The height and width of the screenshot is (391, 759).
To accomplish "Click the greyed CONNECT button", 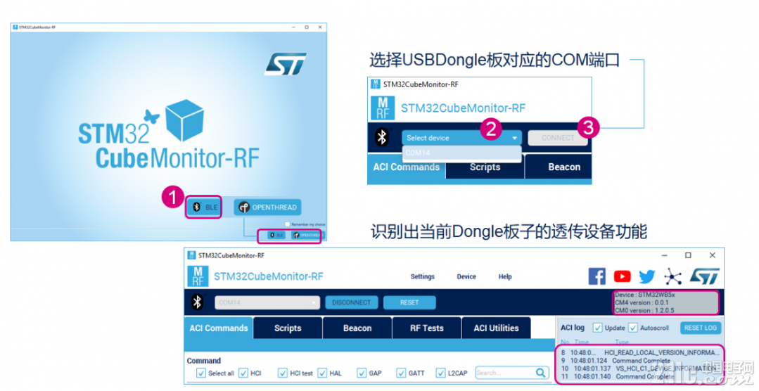I will [558, 138].
